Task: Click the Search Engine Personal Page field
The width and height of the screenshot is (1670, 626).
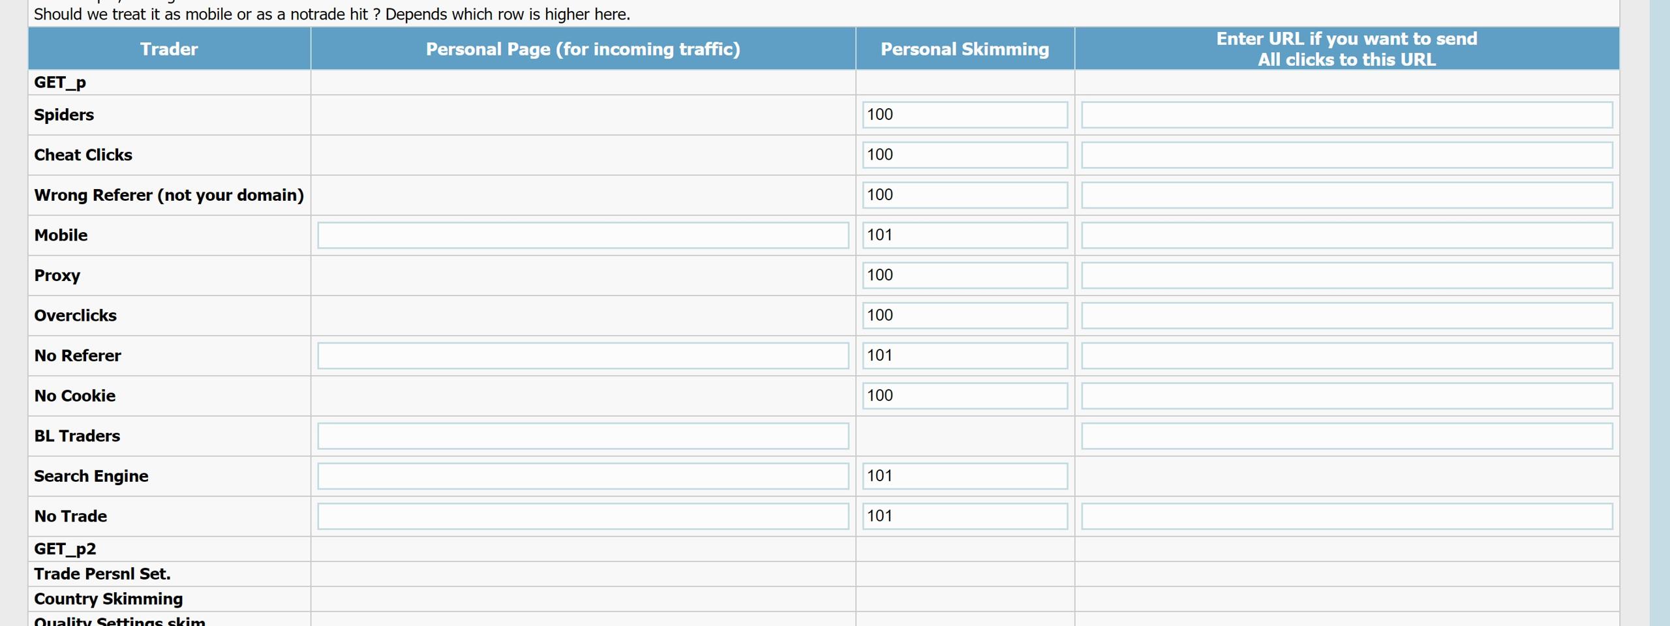Action: [583, 476]
